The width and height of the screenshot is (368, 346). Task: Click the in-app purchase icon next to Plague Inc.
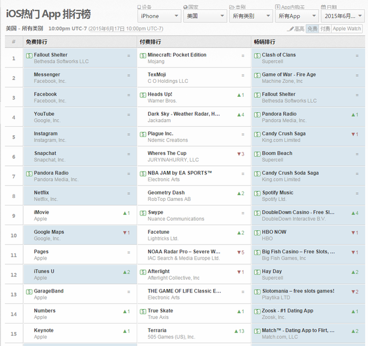point(143,134)
